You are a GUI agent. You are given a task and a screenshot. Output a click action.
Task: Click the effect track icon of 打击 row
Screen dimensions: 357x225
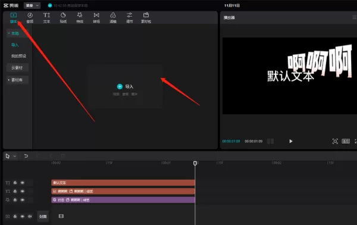8,200
